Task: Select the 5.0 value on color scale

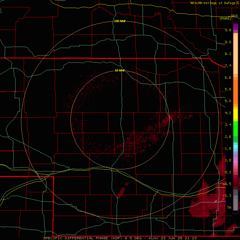Action: (x=228, y=101)
